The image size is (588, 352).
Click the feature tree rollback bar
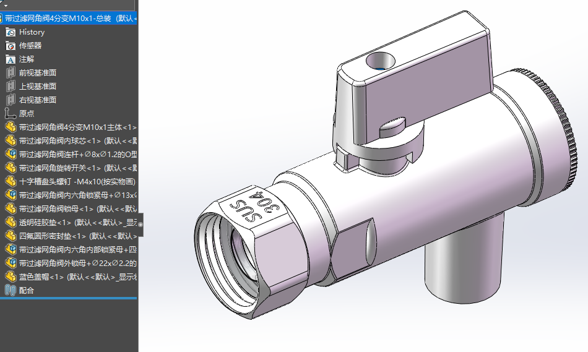point(68,298)
